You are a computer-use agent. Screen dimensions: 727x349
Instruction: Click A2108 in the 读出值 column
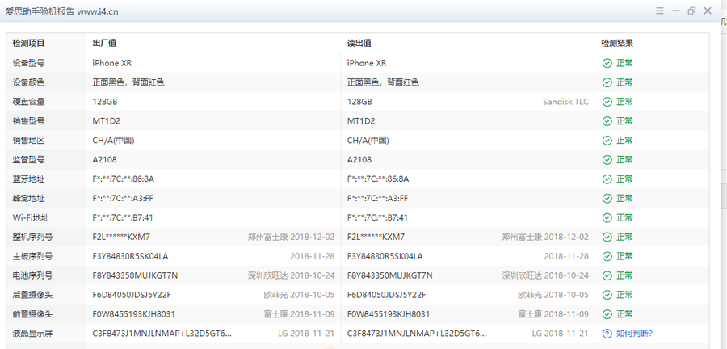pyautogui.click(x=359, y=159)
